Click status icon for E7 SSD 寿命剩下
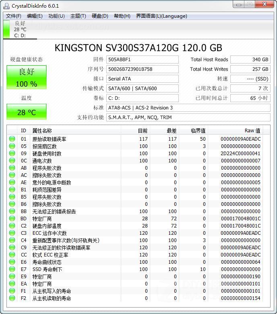The image size is (277, 314). click(12, 269)
